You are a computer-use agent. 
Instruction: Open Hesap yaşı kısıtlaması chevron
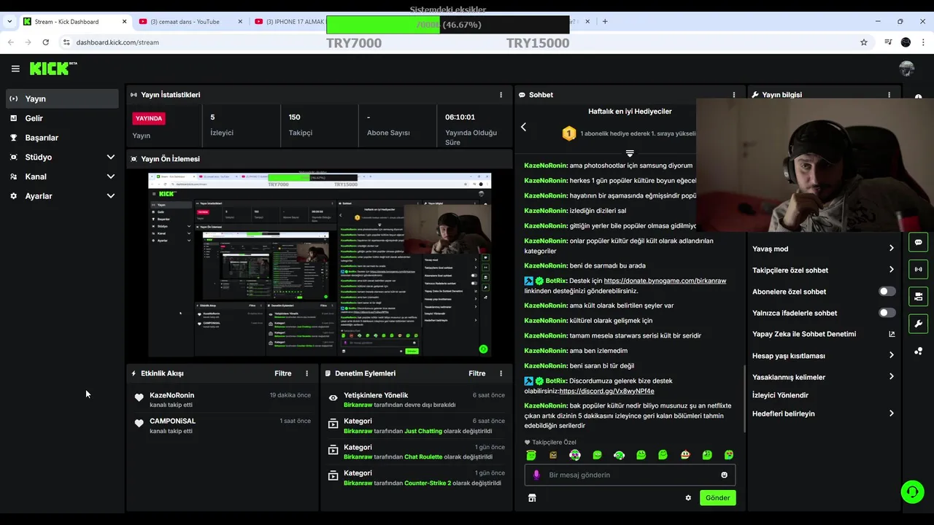891,356
